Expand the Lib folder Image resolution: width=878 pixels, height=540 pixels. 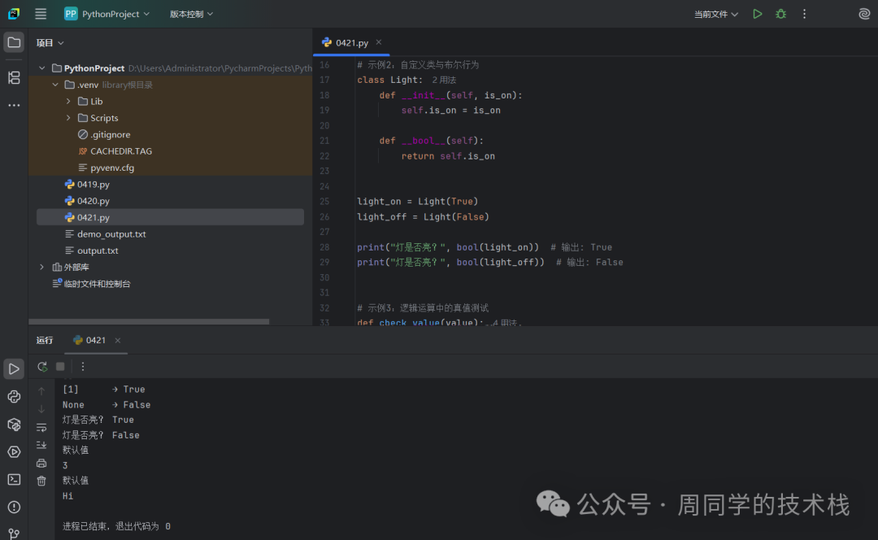[68, 102]
